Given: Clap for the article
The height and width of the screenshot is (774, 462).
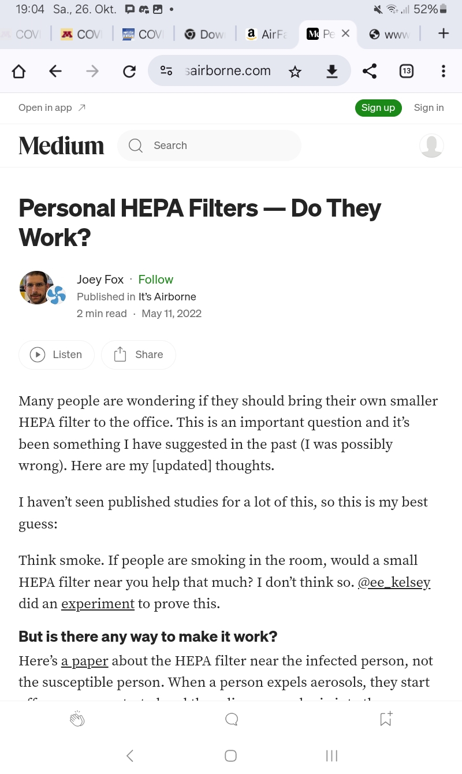Looking at the screenshot, I should 77,719.
